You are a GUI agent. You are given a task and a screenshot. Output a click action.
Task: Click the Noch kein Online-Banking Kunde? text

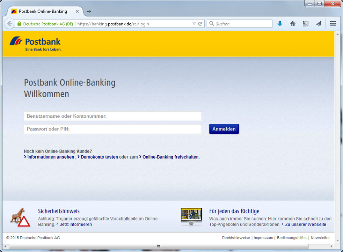pyautogui.click(x=58, y=151)
